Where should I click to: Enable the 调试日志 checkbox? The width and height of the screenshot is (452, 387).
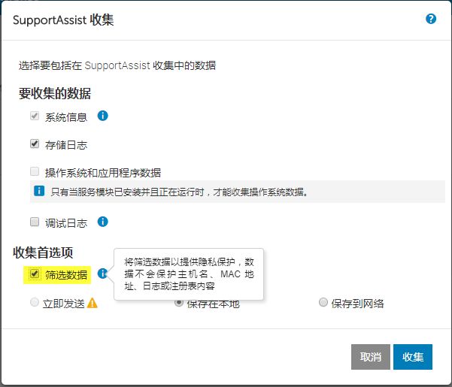pos(35,222)
